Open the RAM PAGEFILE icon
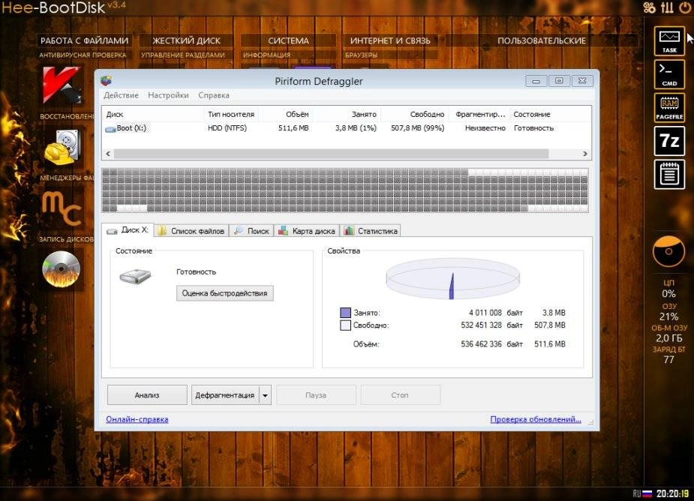The height and width of the screenshot is (501, 694). 669,107
